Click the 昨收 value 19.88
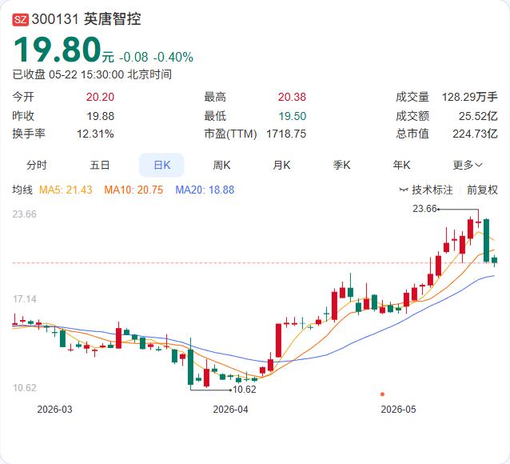 [101, 116]
